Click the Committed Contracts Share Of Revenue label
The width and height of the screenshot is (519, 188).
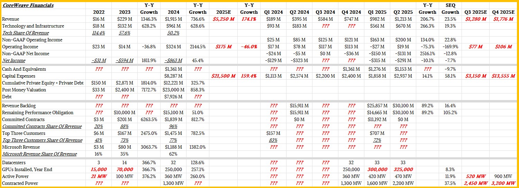42,126
